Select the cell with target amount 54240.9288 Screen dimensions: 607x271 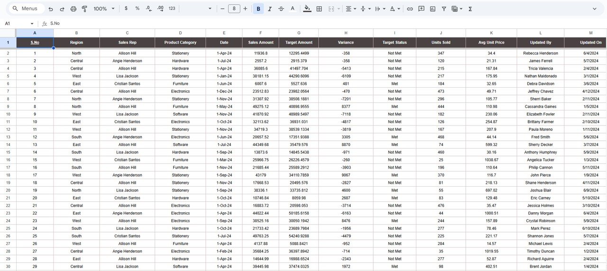(299, 236)
